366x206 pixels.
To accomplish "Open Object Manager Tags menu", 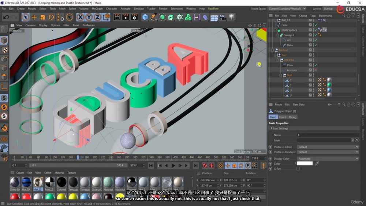I will point(313,16).
